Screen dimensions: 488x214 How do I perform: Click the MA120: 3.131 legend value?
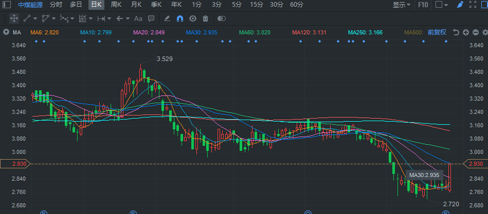click(309, 32)
